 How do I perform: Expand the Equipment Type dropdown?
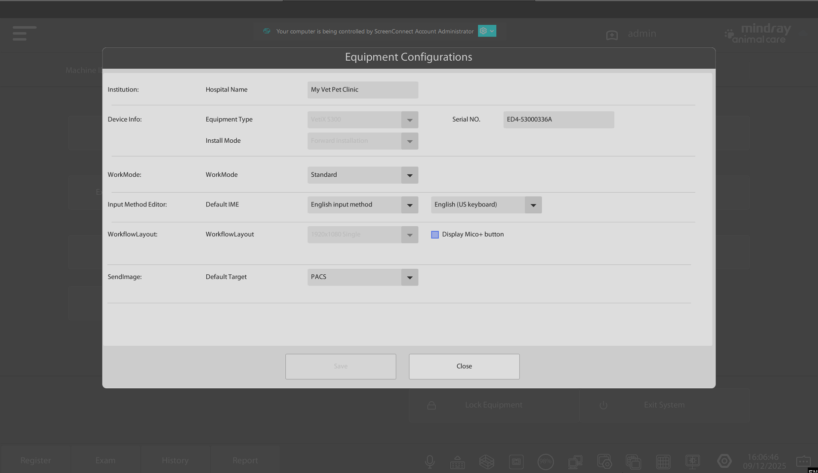409,120
